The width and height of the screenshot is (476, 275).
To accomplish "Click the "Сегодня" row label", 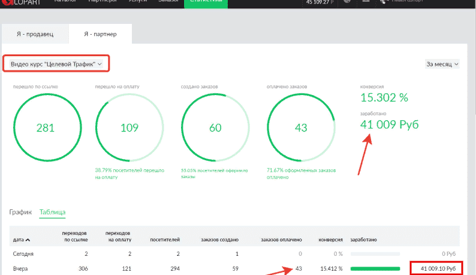I will pyautogui.click(x=23, y=254).
